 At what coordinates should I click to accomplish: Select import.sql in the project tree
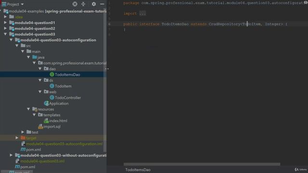[52, 126]
